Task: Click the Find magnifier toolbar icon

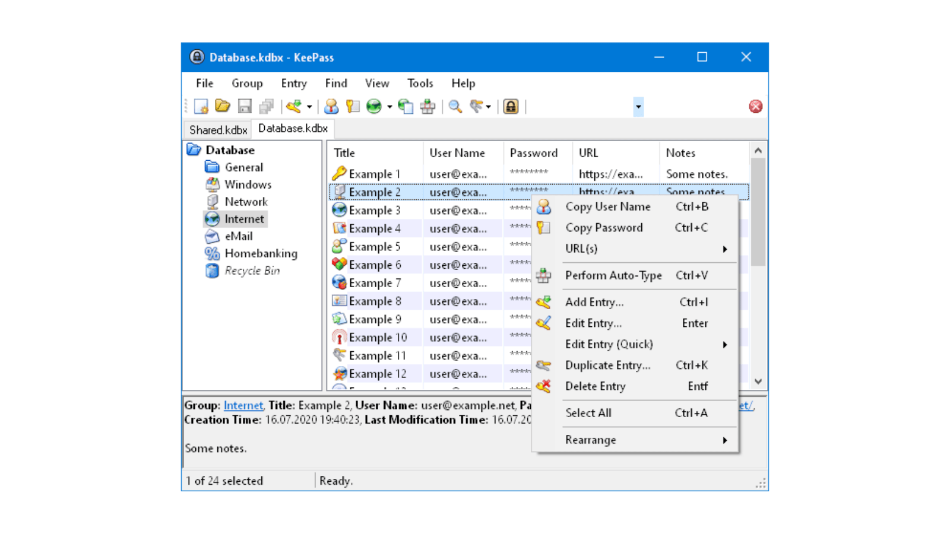Action: [455, 106]
